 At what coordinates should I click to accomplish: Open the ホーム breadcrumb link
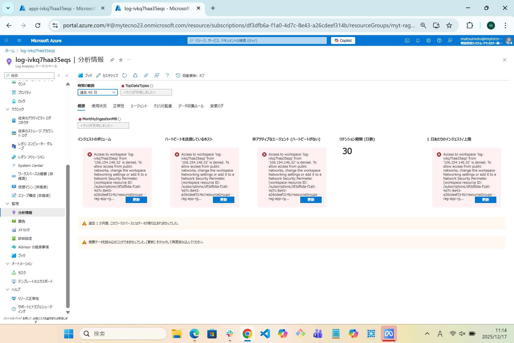tap(10, 50)
